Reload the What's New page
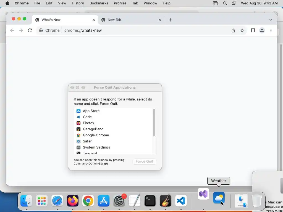Viewport: 283px width, 212px height. tap(30, 30)
